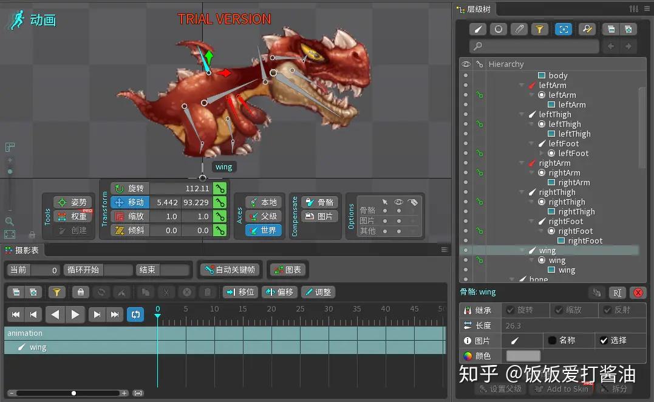Collapse the rightThigh bone node
This screenshot has height=402, width=654.
tap(522, 192)
